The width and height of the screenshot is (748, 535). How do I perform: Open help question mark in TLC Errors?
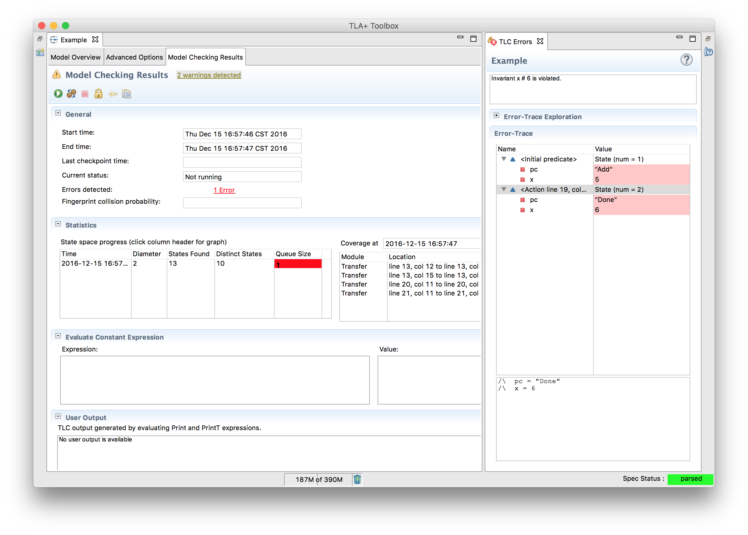[x=686, y=60]
